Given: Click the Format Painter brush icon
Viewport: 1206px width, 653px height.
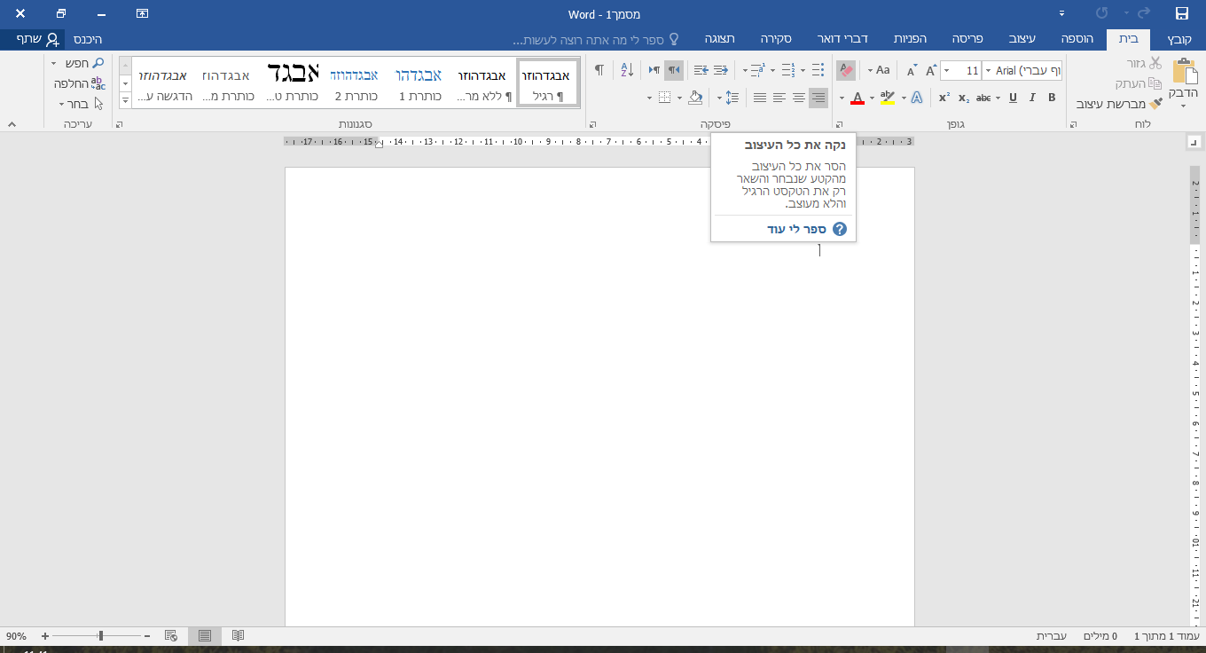Looking at the screenshot, I should (1155, 104).
